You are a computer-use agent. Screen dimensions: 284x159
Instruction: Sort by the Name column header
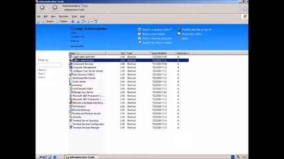pos(87,53)
